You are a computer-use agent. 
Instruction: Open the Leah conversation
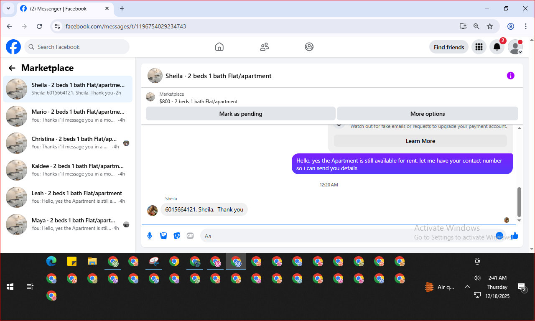point(68,198)
